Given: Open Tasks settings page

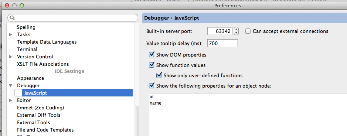Looking at the screenshot, I should point(24,34).
